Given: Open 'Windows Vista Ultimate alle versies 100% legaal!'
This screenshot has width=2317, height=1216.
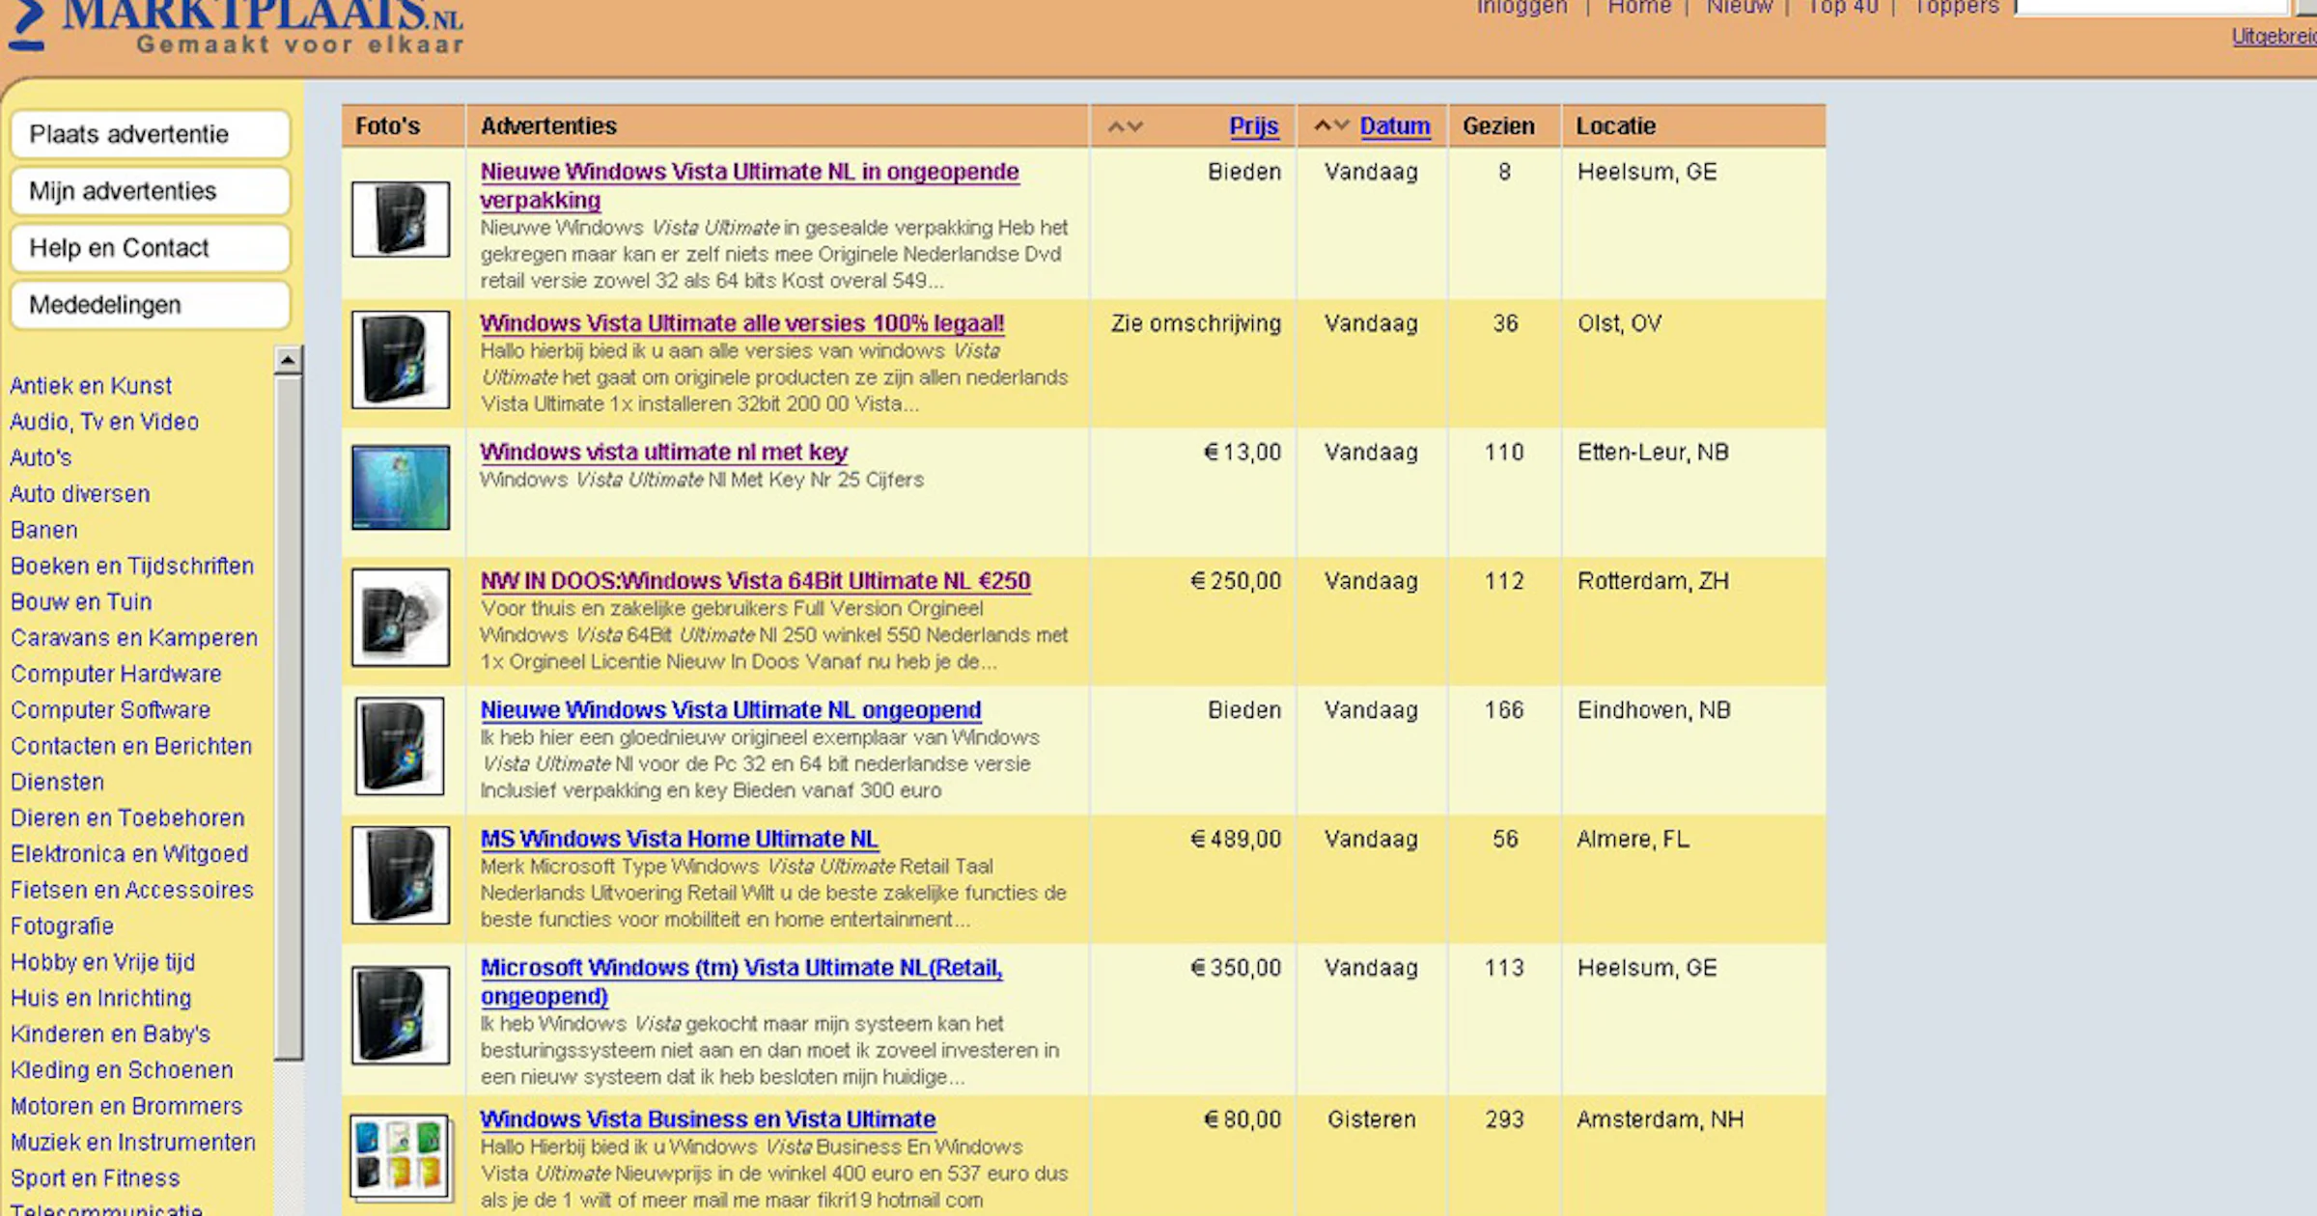Looking at the screenshot, I should 742,323.
